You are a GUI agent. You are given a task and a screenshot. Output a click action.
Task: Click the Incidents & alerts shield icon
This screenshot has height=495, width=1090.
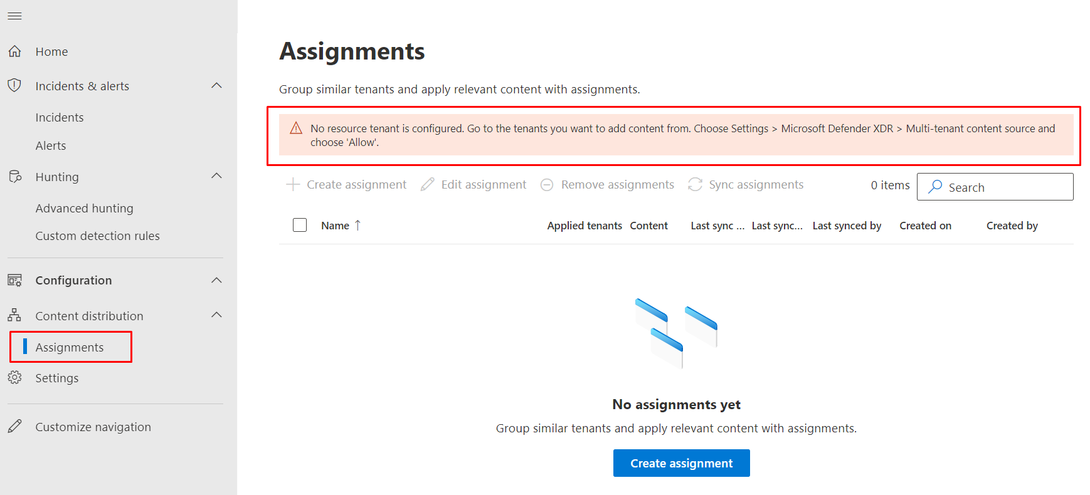pyautogui.click(x=14, y=86)
